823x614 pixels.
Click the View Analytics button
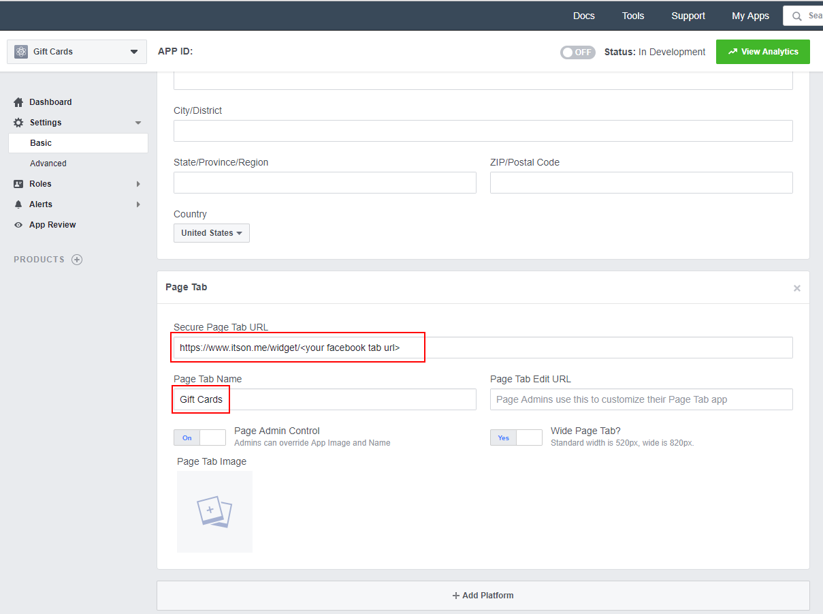(762, 52)
